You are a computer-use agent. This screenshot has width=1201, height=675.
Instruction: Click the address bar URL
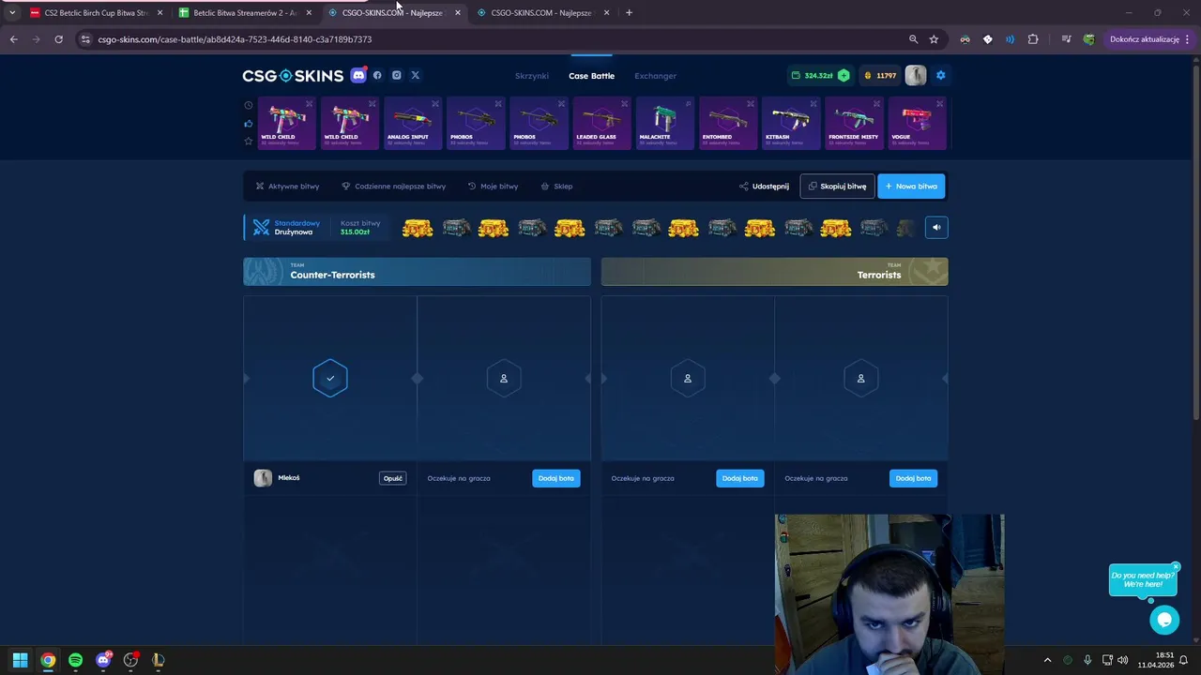[x=235, y=39]
